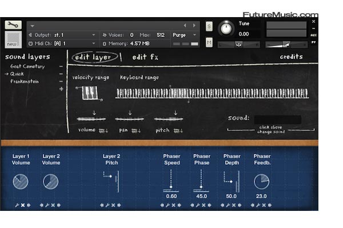Go to next instrument with the right arrow

coord(194,25)
